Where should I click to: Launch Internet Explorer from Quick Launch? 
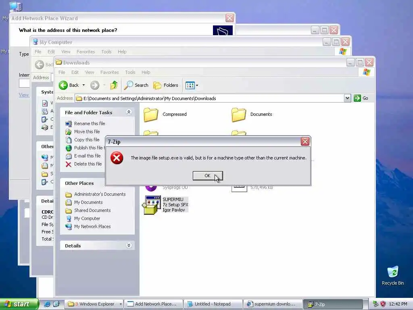tap(47, 304)
